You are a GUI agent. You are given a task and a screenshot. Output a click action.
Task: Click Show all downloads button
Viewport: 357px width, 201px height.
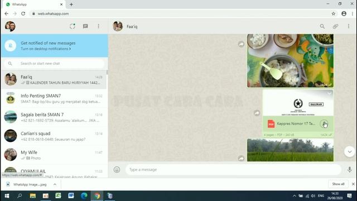pos(338,184)
